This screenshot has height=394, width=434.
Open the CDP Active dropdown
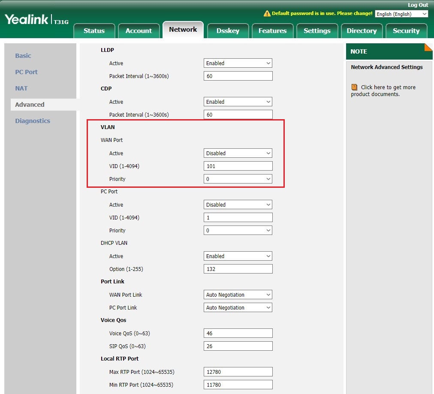[238, 102]
